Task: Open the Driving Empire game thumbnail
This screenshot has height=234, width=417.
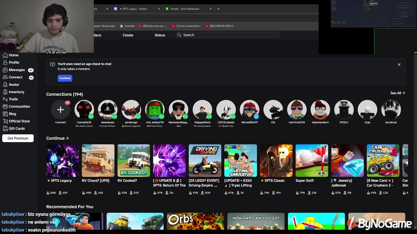Action: click(205, 161)
